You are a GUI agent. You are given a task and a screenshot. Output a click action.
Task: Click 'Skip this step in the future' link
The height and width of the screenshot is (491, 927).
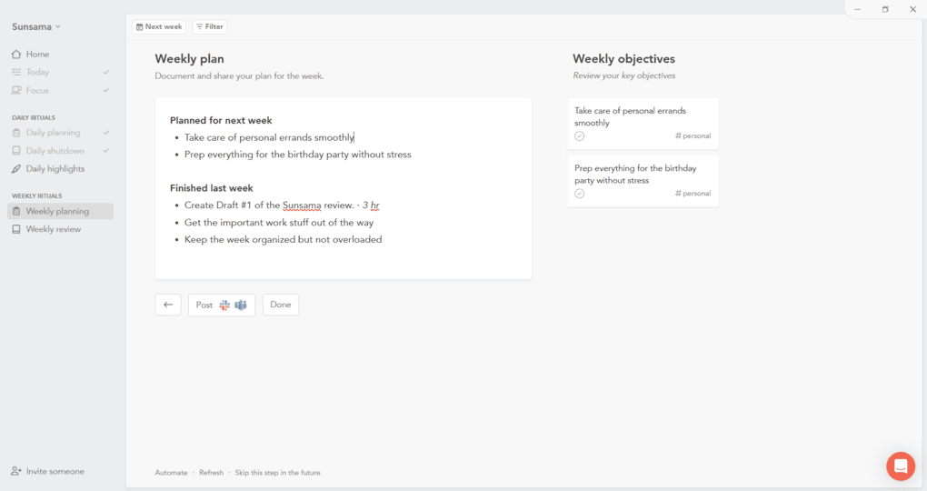tap(277, 473)
